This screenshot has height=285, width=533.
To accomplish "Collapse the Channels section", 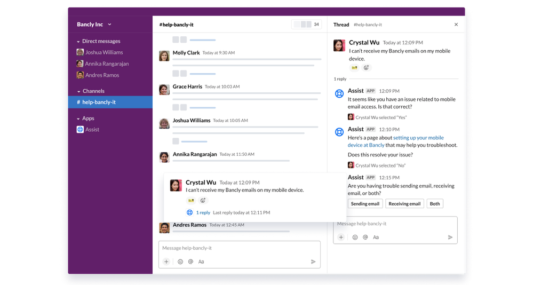I will pos(78,91).
